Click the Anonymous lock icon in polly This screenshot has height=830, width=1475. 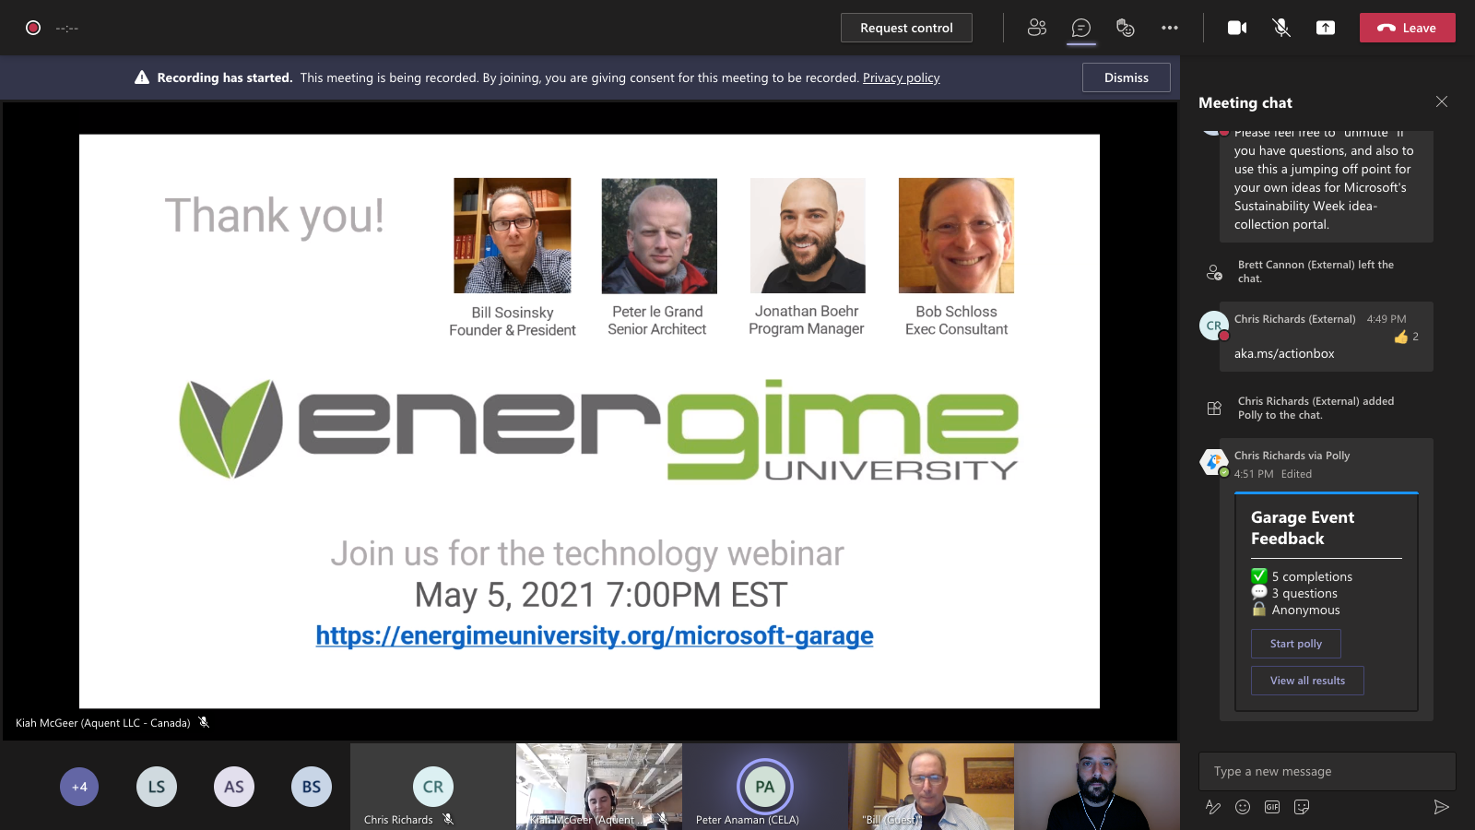[1259, 609]
